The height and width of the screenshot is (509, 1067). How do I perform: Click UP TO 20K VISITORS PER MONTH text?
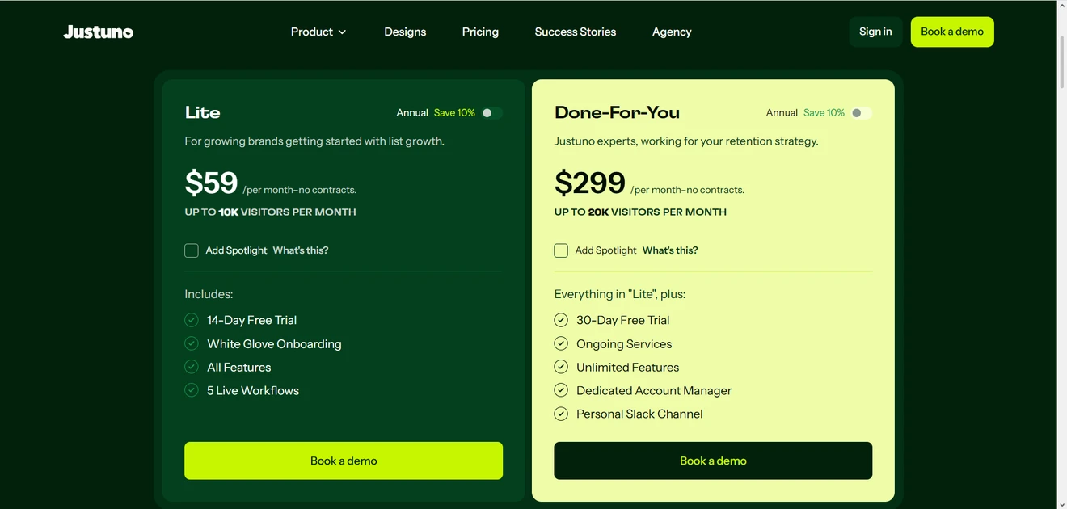(640, 212)
